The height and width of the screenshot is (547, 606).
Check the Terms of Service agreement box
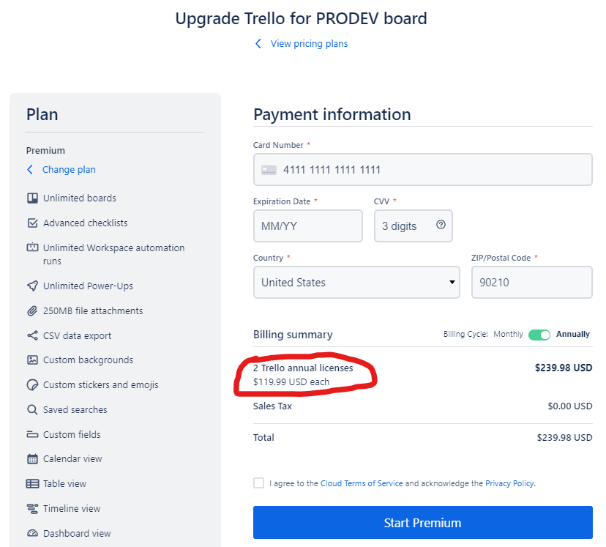[x=258, y=483]
